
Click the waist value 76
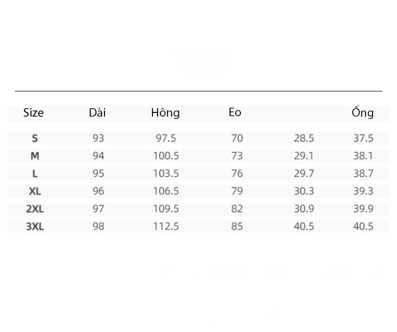pyautogui.click(x=237, y=174)
